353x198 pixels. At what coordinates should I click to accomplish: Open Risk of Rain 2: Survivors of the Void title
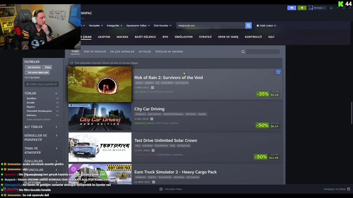(169, 78)
